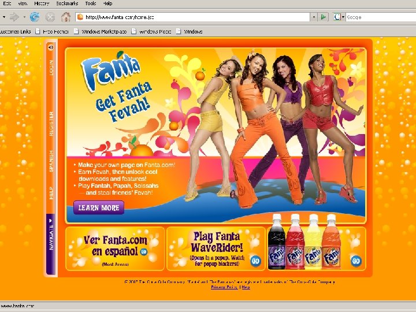416x312 pixels.
Task: Click the search engine icon in the search box
Action: click(x=337, y=17)
